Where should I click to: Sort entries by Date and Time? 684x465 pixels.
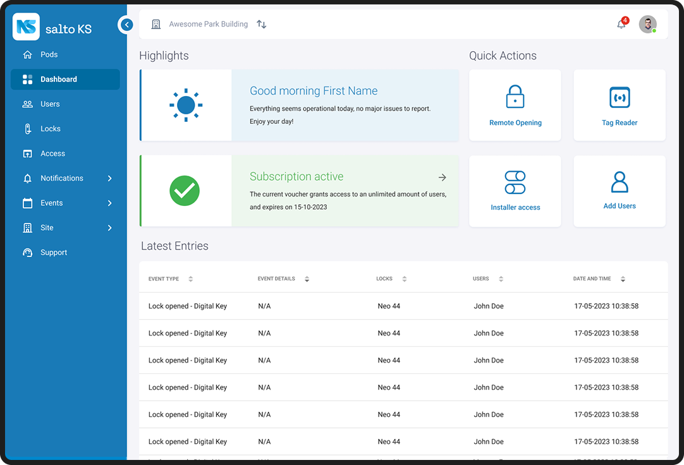coord(623,279)
